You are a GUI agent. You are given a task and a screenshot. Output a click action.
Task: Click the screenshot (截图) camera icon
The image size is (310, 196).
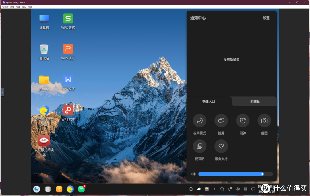264,121
